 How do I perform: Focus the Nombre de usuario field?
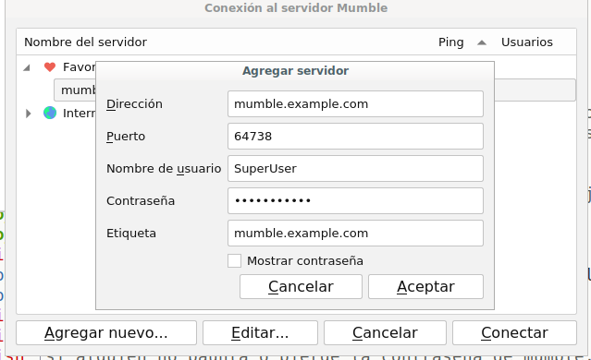[355, 169]
